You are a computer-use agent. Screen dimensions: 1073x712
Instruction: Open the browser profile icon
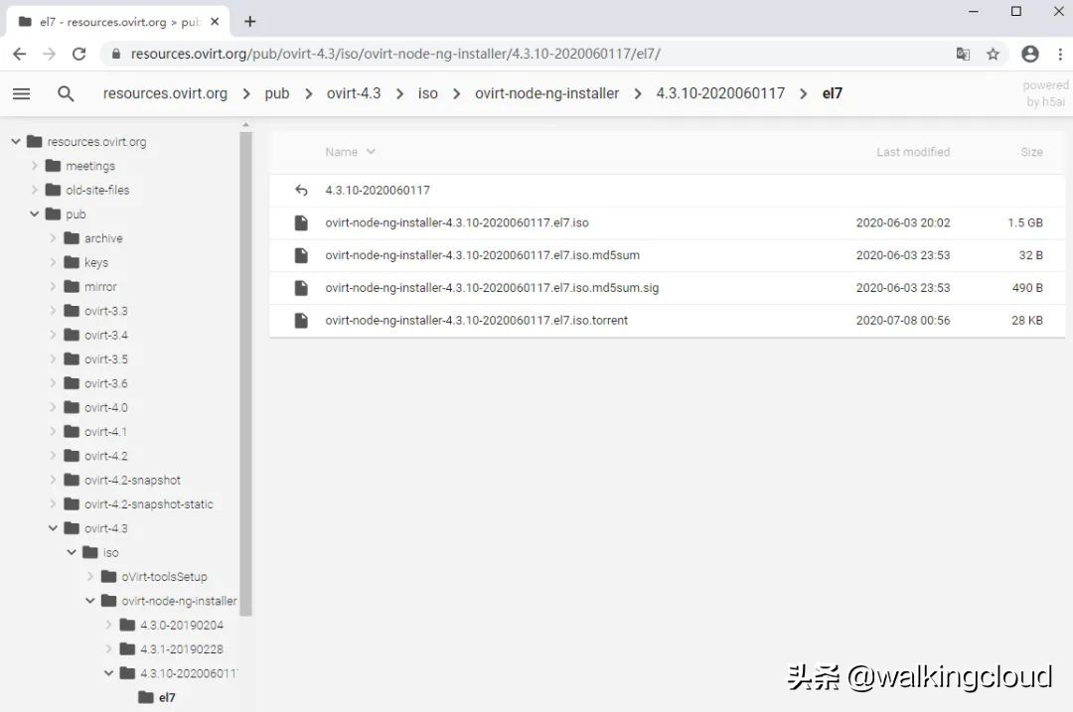coord(1029,54)
